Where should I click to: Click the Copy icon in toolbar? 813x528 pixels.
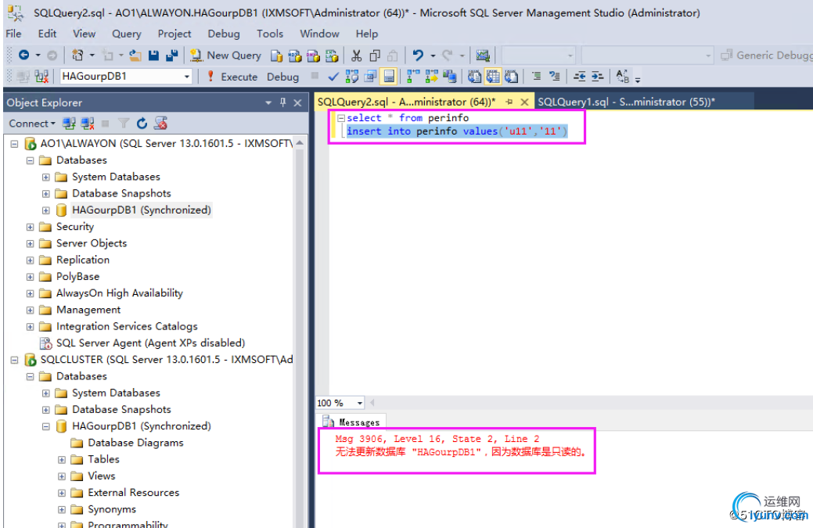click(375, 56)
